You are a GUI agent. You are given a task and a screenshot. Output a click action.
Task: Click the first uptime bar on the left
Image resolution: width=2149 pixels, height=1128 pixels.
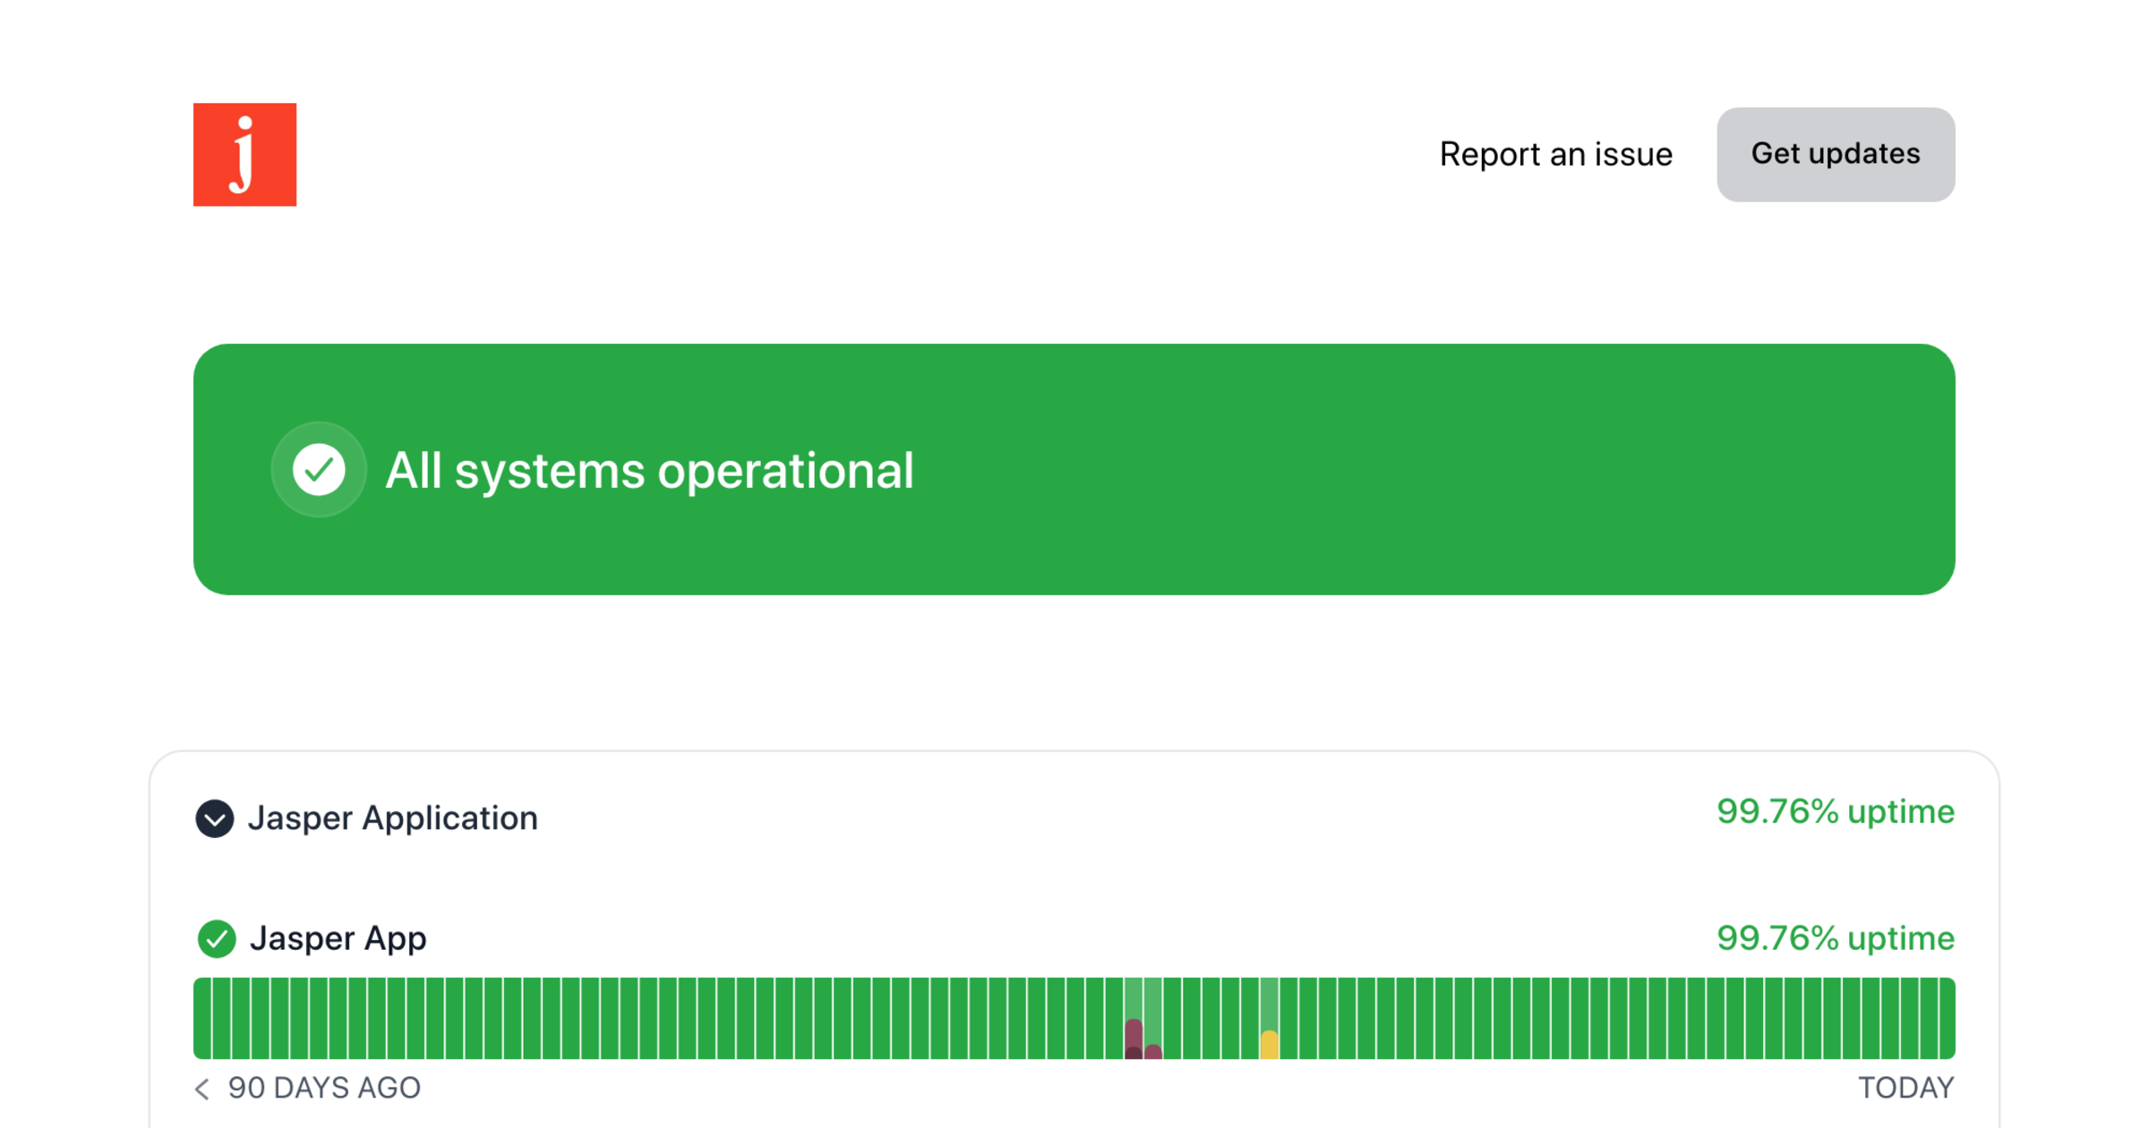tap(202, 1019)
